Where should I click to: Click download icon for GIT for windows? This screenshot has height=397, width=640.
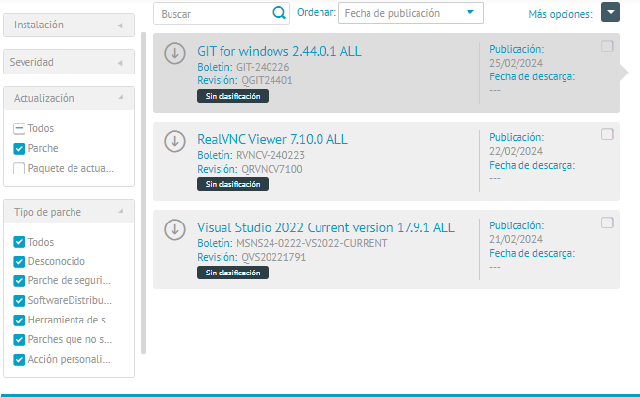(175, 53)
